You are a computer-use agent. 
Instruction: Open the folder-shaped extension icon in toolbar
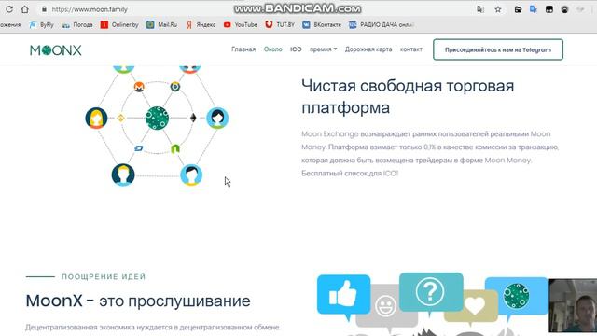click(x=518, y=9)
